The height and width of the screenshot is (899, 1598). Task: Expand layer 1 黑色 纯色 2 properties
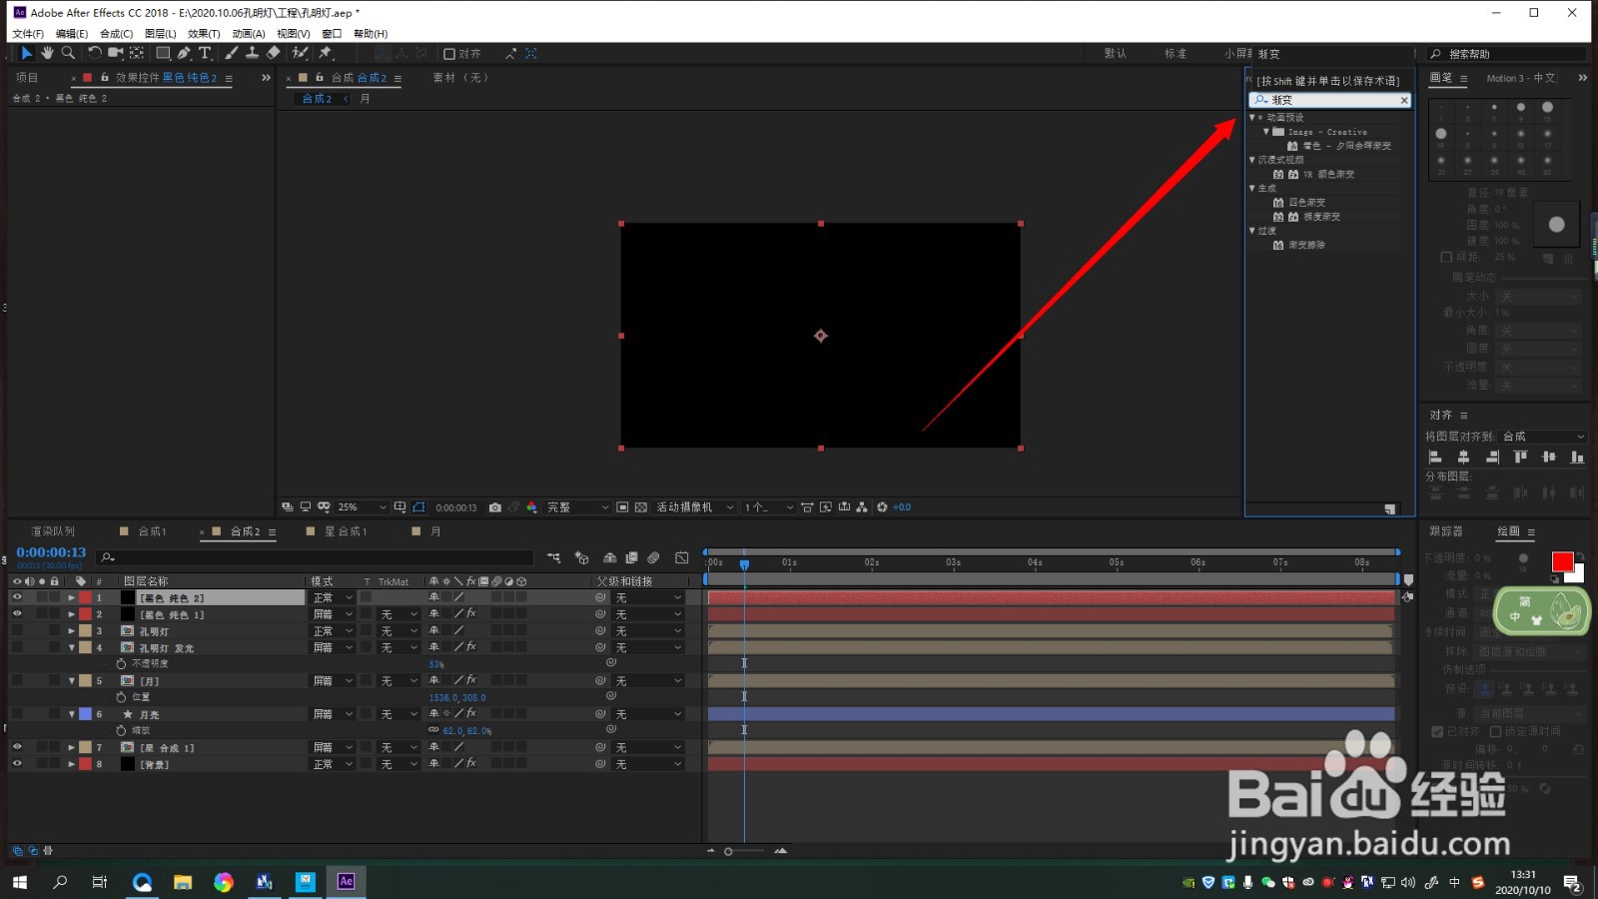point(71,597)
